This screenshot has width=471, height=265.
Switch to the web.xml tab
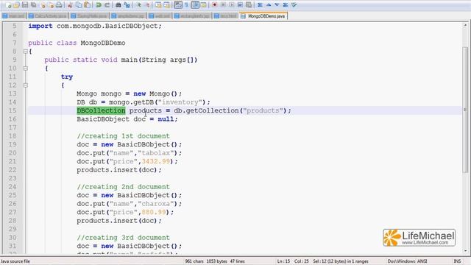click(160, 16)
